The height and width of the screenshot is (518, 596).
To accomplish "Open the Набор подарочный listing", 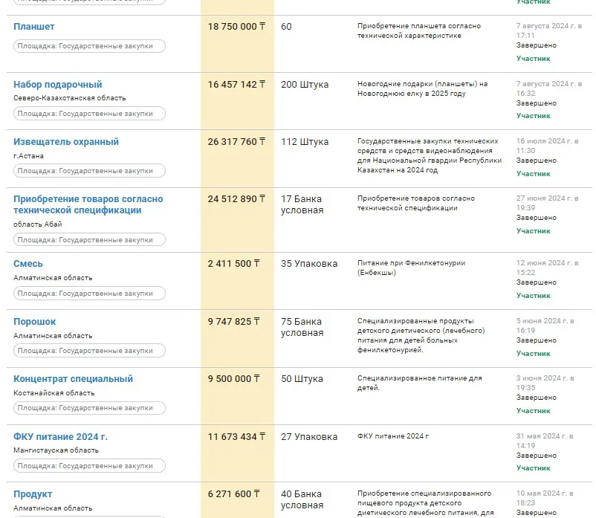I will coord(58,85).
